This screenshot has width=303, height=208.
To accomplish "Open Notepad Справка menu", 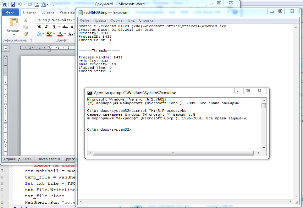I will click(x=146, y=20).
